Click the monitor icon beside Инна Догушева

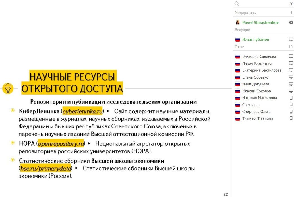[x=291, y=84]
